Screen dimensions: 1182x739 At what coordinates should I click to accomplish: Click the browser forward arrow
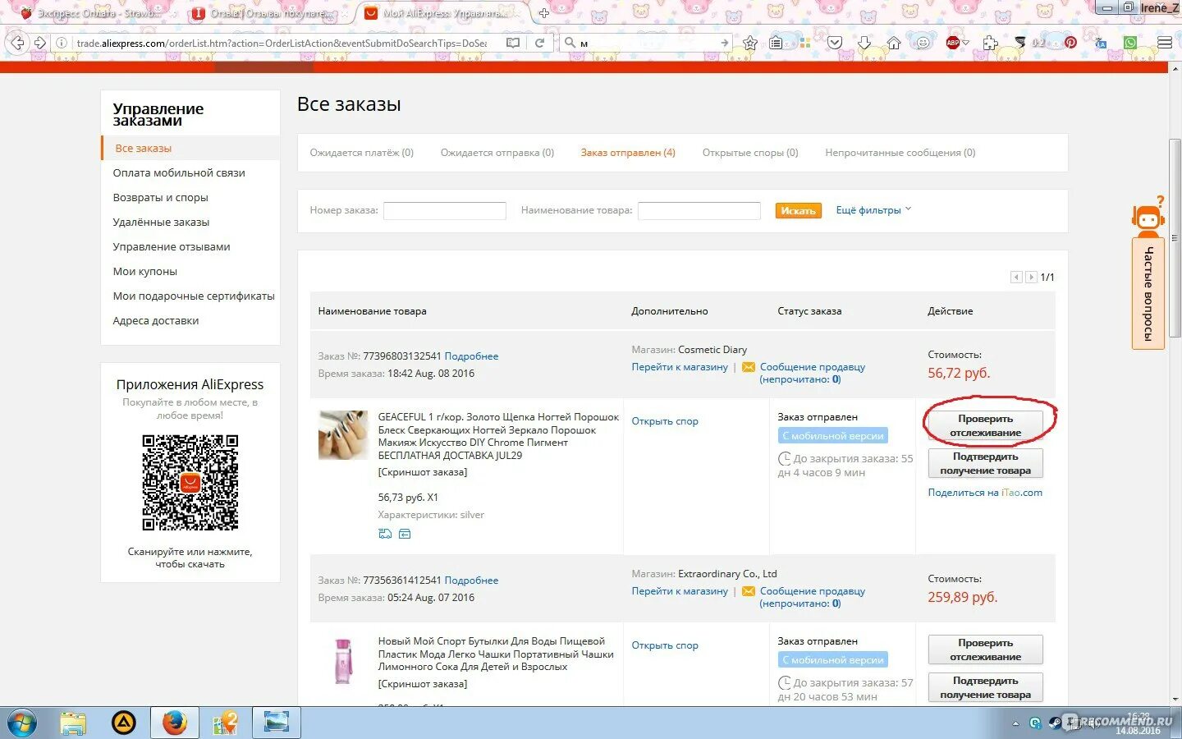(39, 43)
